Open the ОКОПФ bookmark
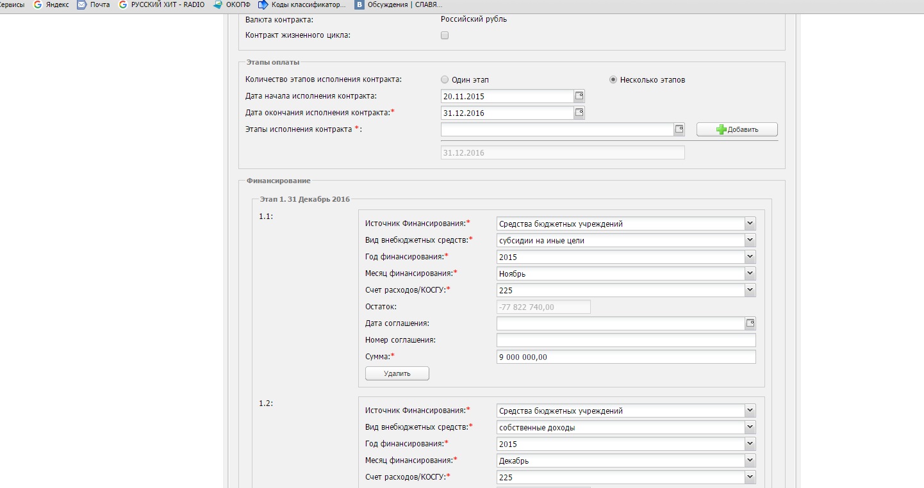924x488 pixels. tap(233, 4)
